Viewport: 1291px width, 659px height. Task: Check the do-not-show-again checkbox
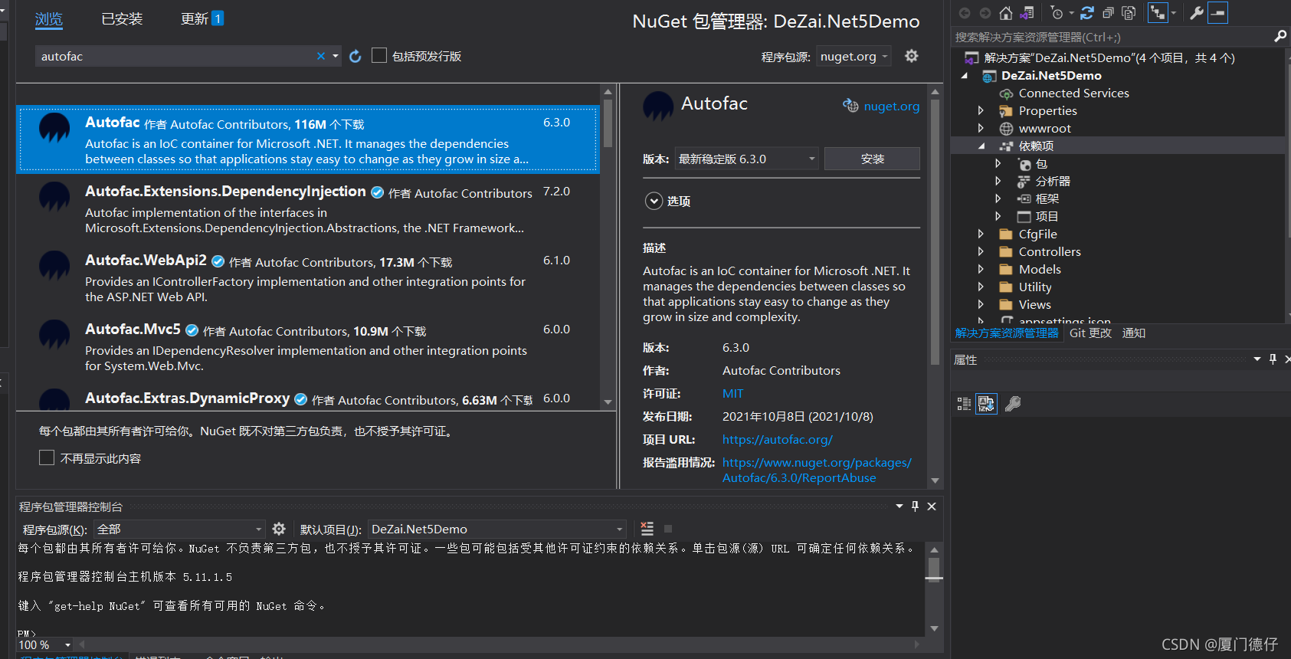(x=47, y=457)
